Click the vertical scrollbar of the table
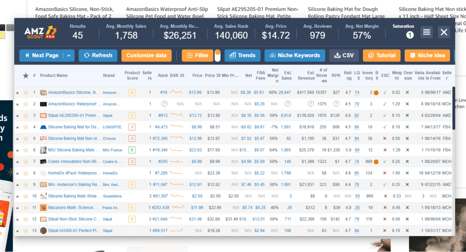This screenshot has height=252, width=466. pos(454,108)
